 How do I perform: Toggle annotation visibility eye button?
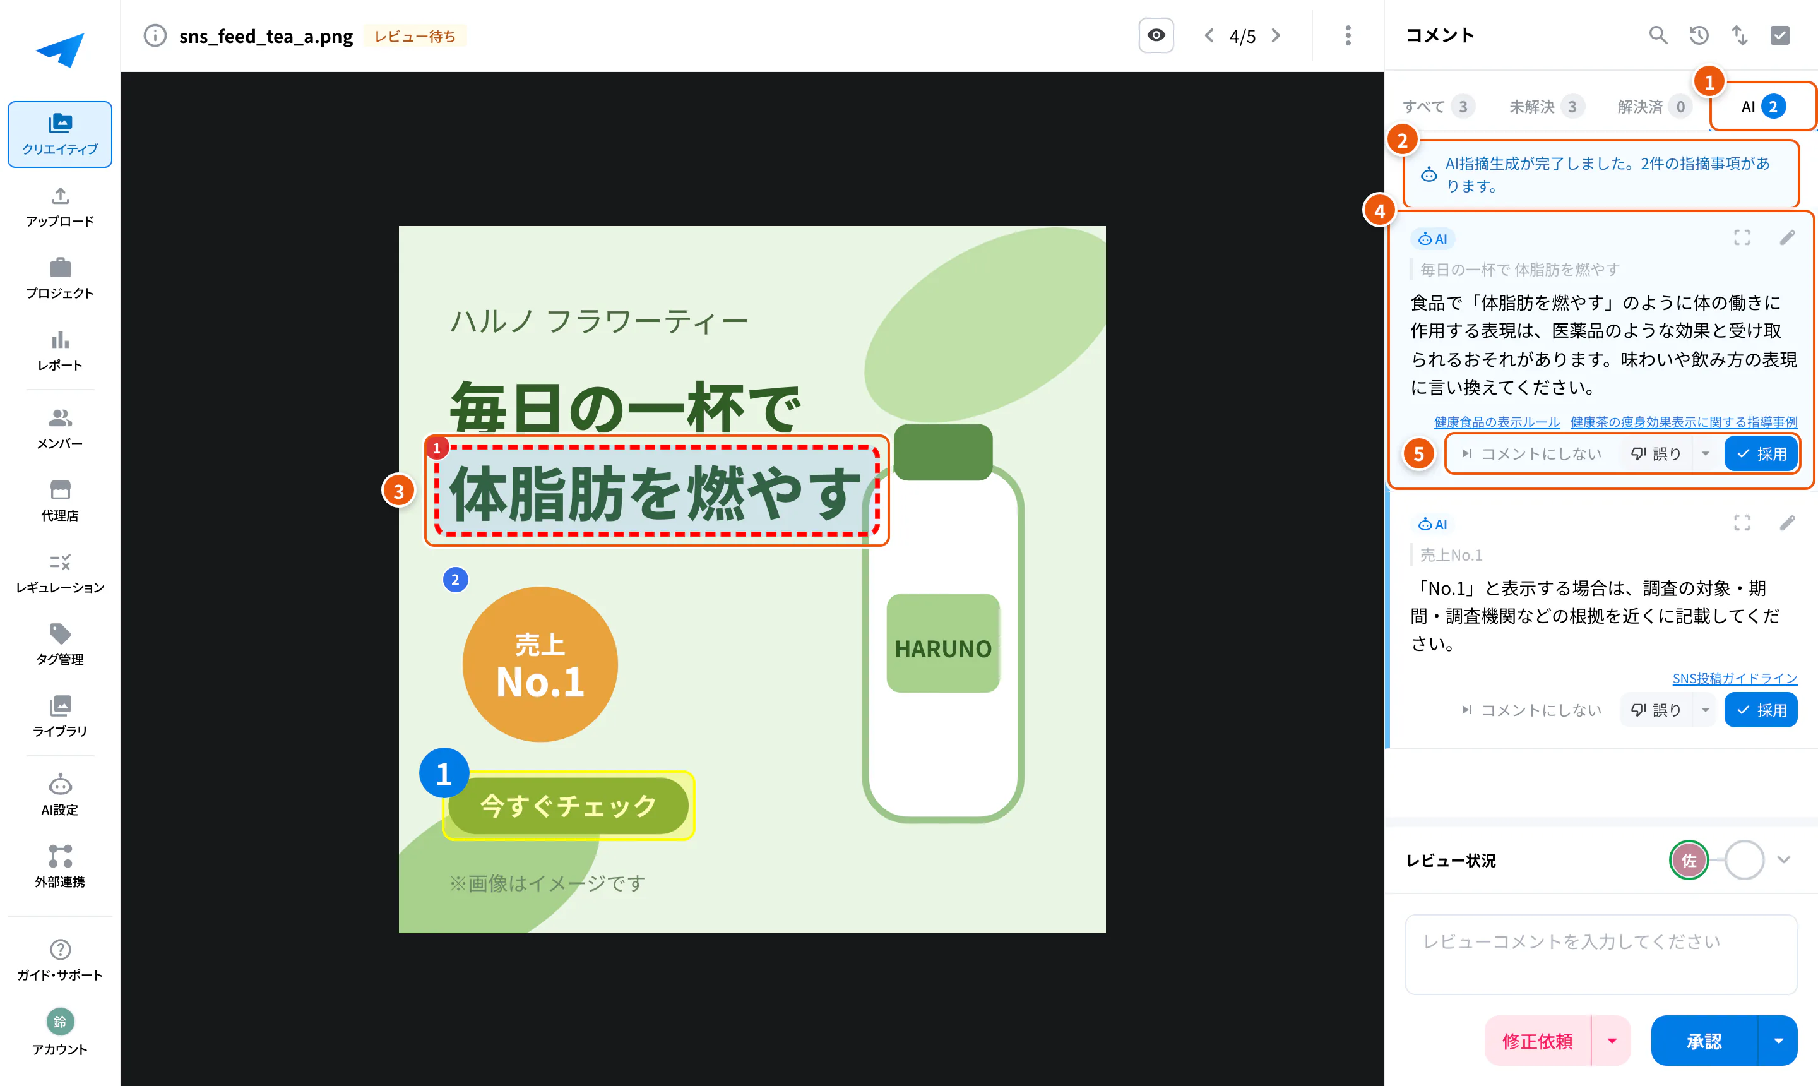[1156, 35]
